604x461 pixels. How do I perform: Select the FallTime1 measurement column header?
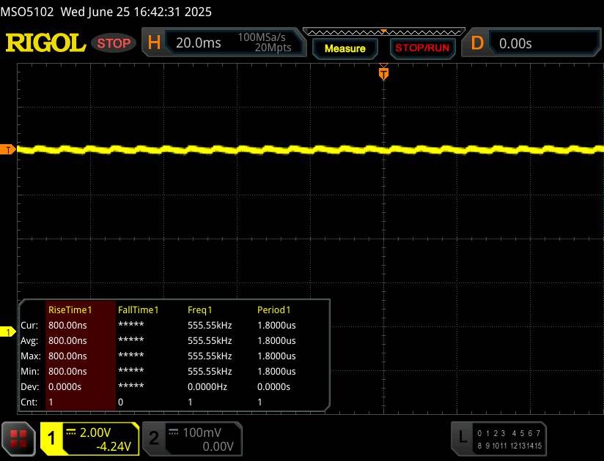(x=139, y=310)
